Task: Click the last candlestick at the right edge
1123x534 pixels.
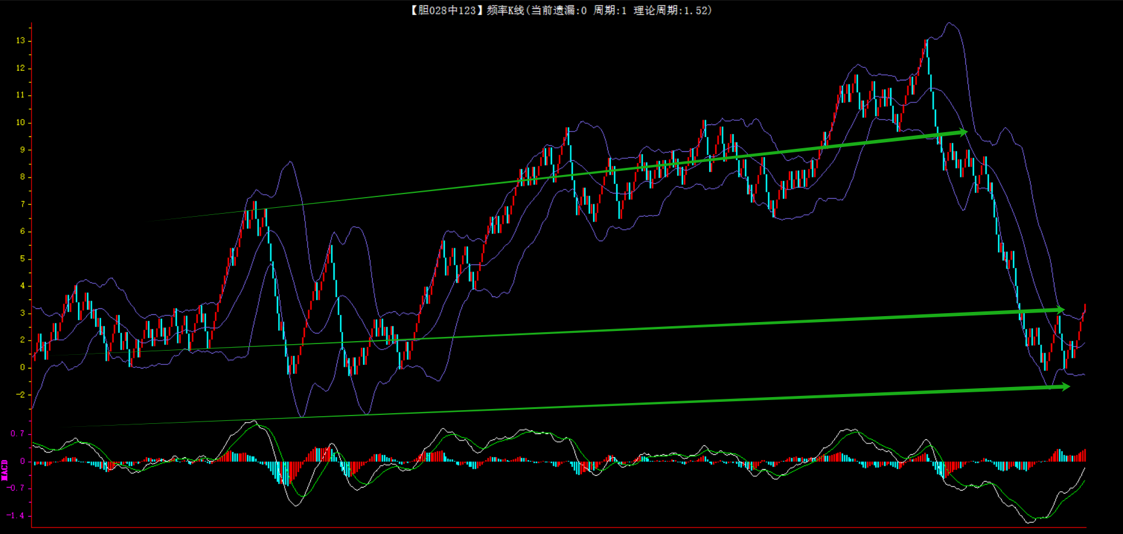Action: pyautogui.click(x=1084, y=311)
